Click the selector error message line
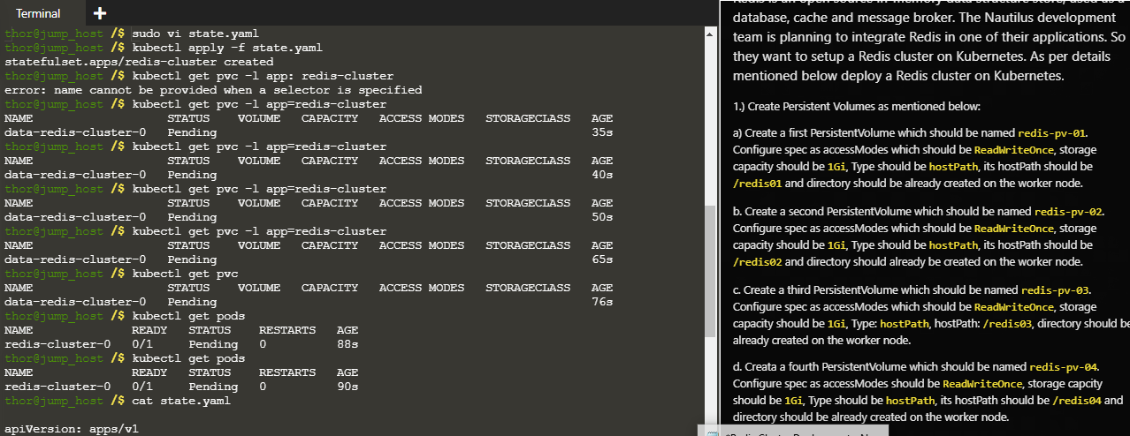The image size is (1130, 436). point(213,90)
